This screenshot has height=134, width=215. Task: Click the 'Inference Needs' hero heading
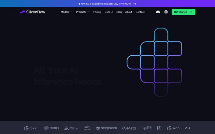67,82
